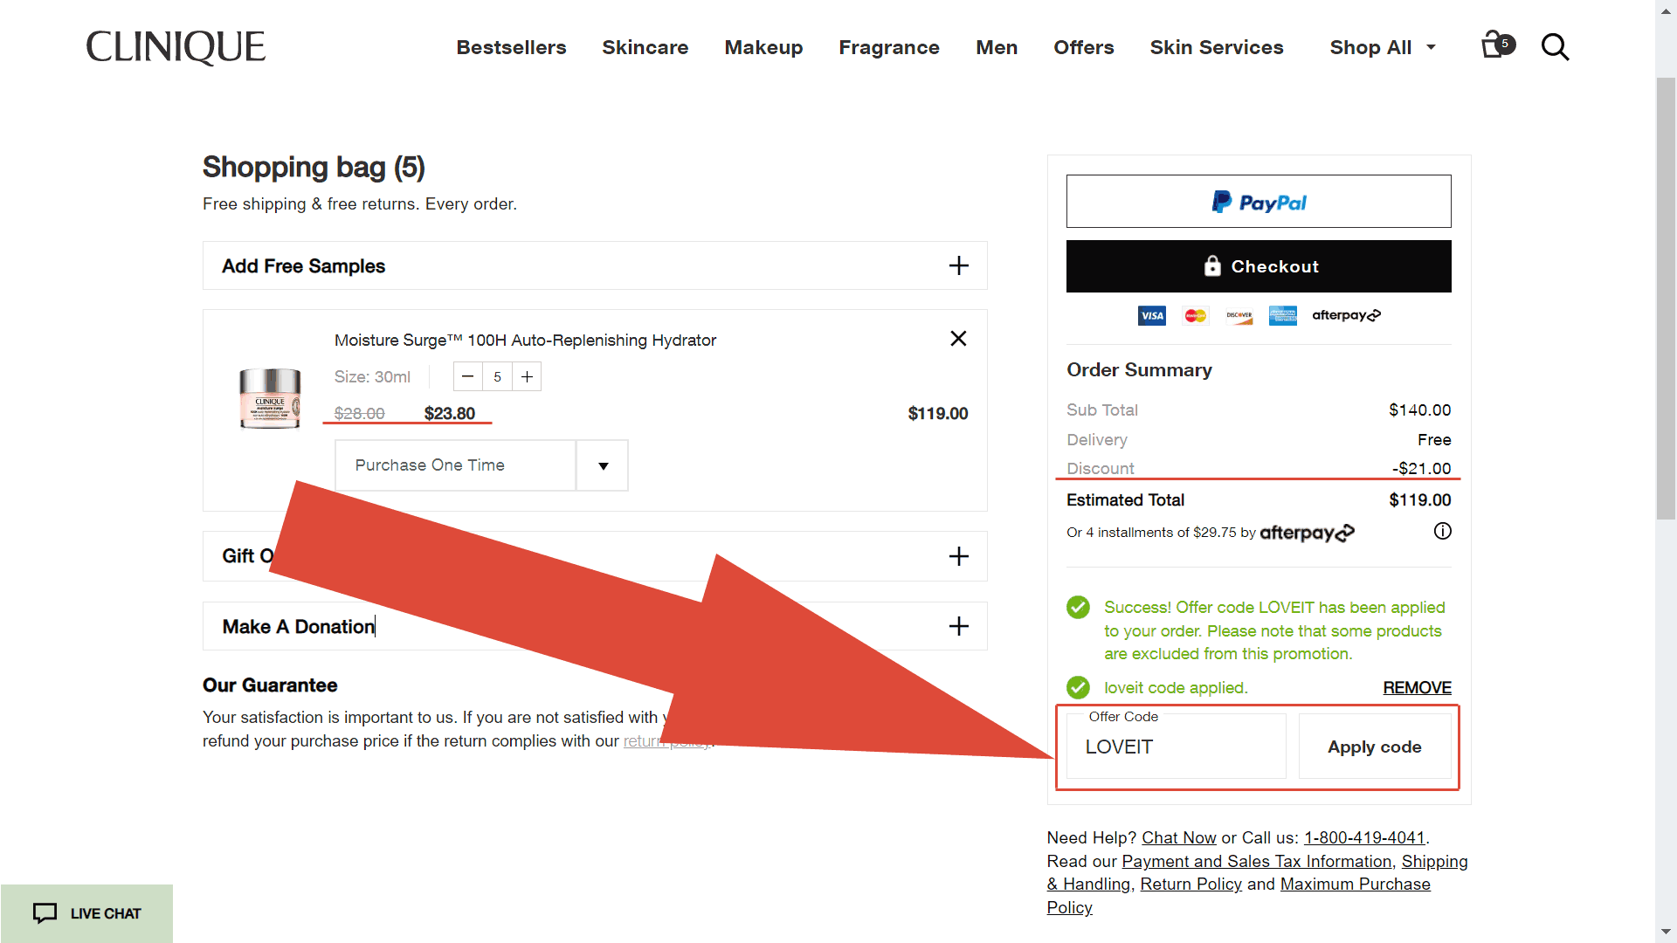Click the Offer Code input field

1176,747
